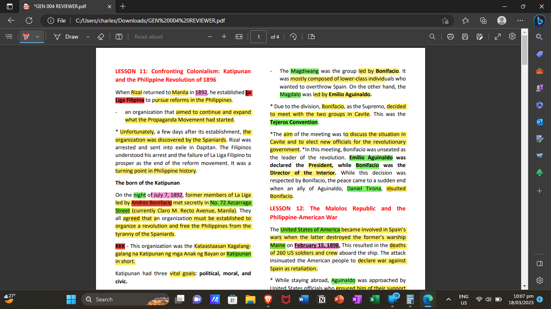This screenshot has width=551, height=309.
Task: Switch to Page view layout
Action: [x=311, y=37]
